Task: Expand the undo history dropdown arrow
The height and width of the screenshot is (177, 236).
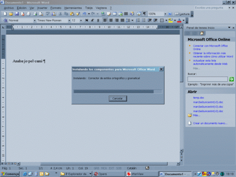Action: pos(89,14)
